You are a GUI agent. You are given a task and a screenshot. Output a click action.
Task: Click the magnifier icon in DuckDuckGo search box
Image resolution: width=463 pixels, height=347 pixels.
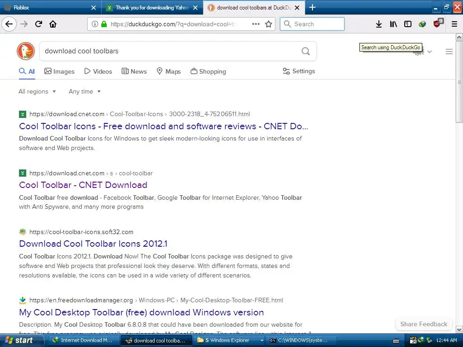point(306,52)
